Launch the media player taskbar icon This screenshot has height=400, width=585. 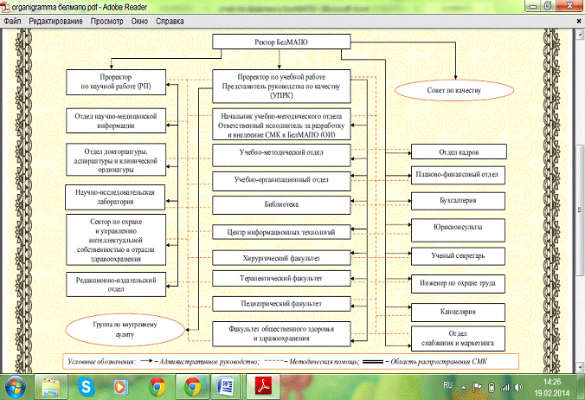pos(122,385)
